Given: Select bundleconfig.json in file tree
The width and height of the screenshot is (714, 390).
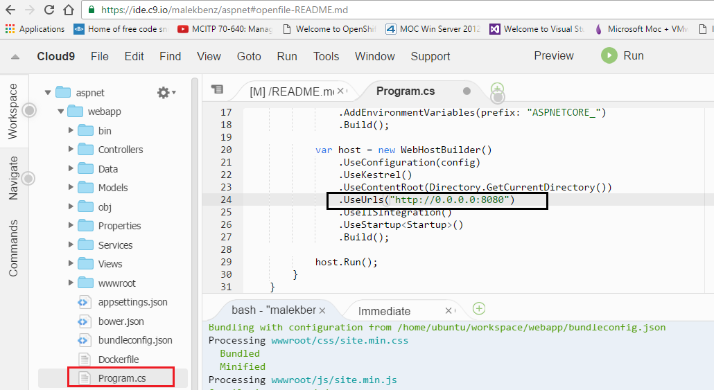Looking at the screenshot, I should click(x=135, y=340).
